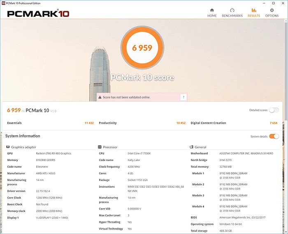Image resolution: width=288 pixels, height=234 pixels.
Task: Turn off the System details toggle
Action: [274, 136]
